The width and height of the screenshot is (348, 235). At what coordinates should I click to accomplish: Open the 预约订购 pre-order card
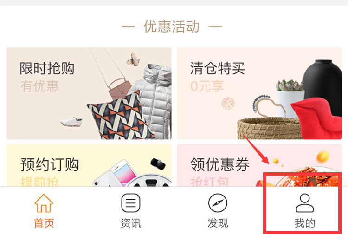coord(89,165)
